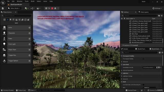Close the Place Actors tab
164x92 pixels.
(x=16, y=12)
